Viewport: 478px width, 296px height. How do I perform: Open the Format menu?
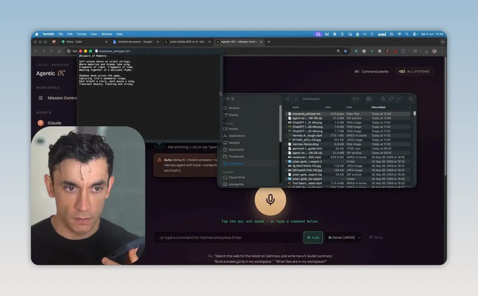click(x=81, y=34)
